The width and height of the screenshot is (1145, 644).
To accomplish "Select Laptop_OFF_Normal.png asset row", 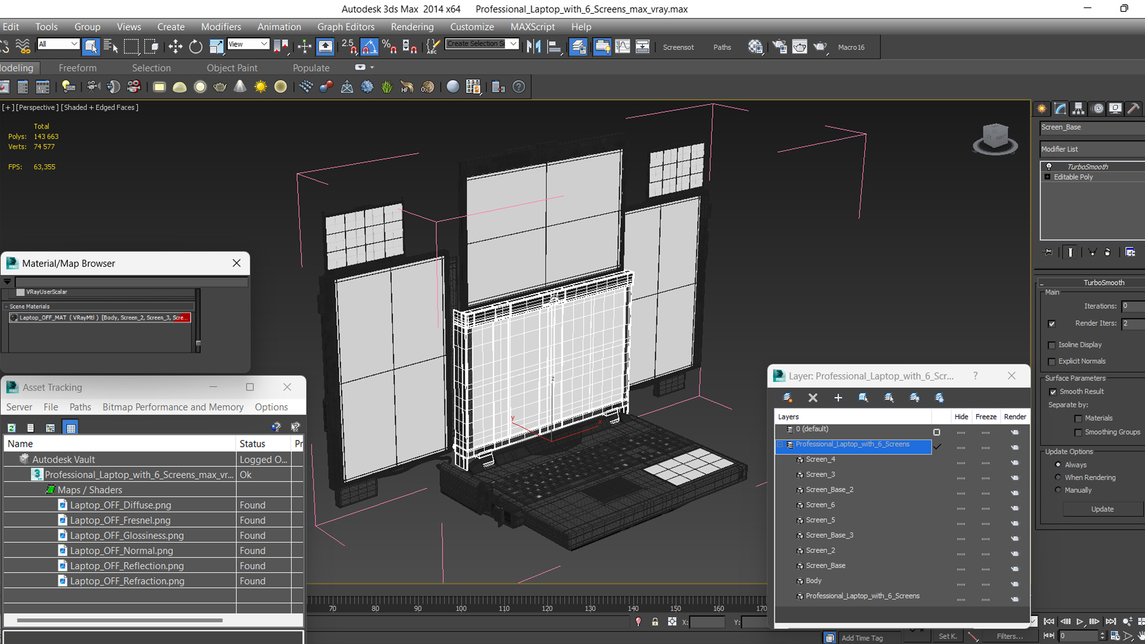I will (x=153, y=550).
